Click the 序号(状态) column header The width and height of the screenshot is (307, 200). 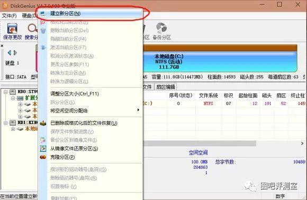[x=180, y=96]
